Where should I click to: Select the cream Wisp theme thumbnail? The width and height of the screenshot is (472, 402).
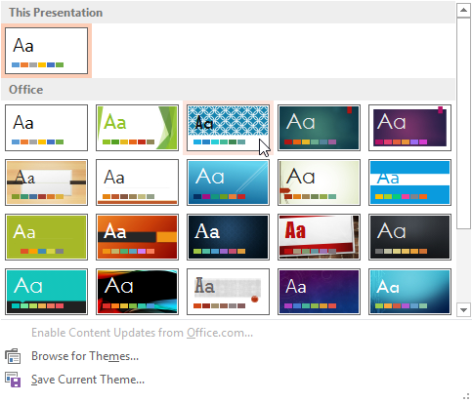319,182
